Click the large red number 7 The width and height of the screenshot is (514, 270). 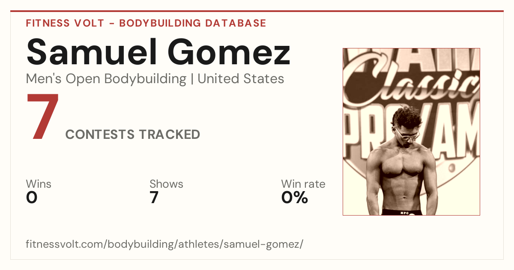[42, 117]
